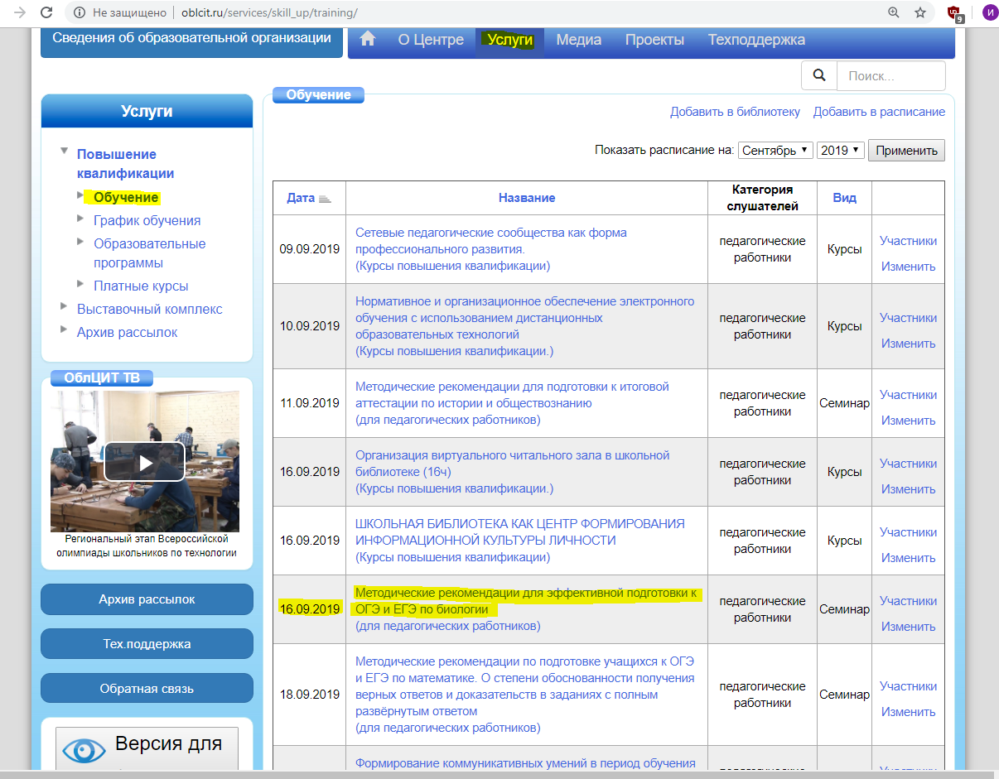This screenshot has width=999, height=779.
Task: Collapse the Повышение квалификации tree section
Action: pos(64,151)
